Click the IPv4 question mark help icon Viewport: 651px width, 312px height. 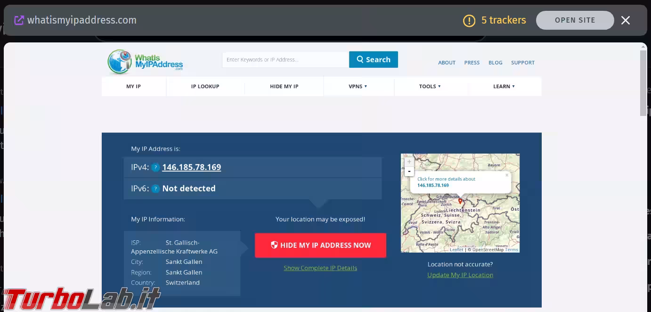(155, 167)
